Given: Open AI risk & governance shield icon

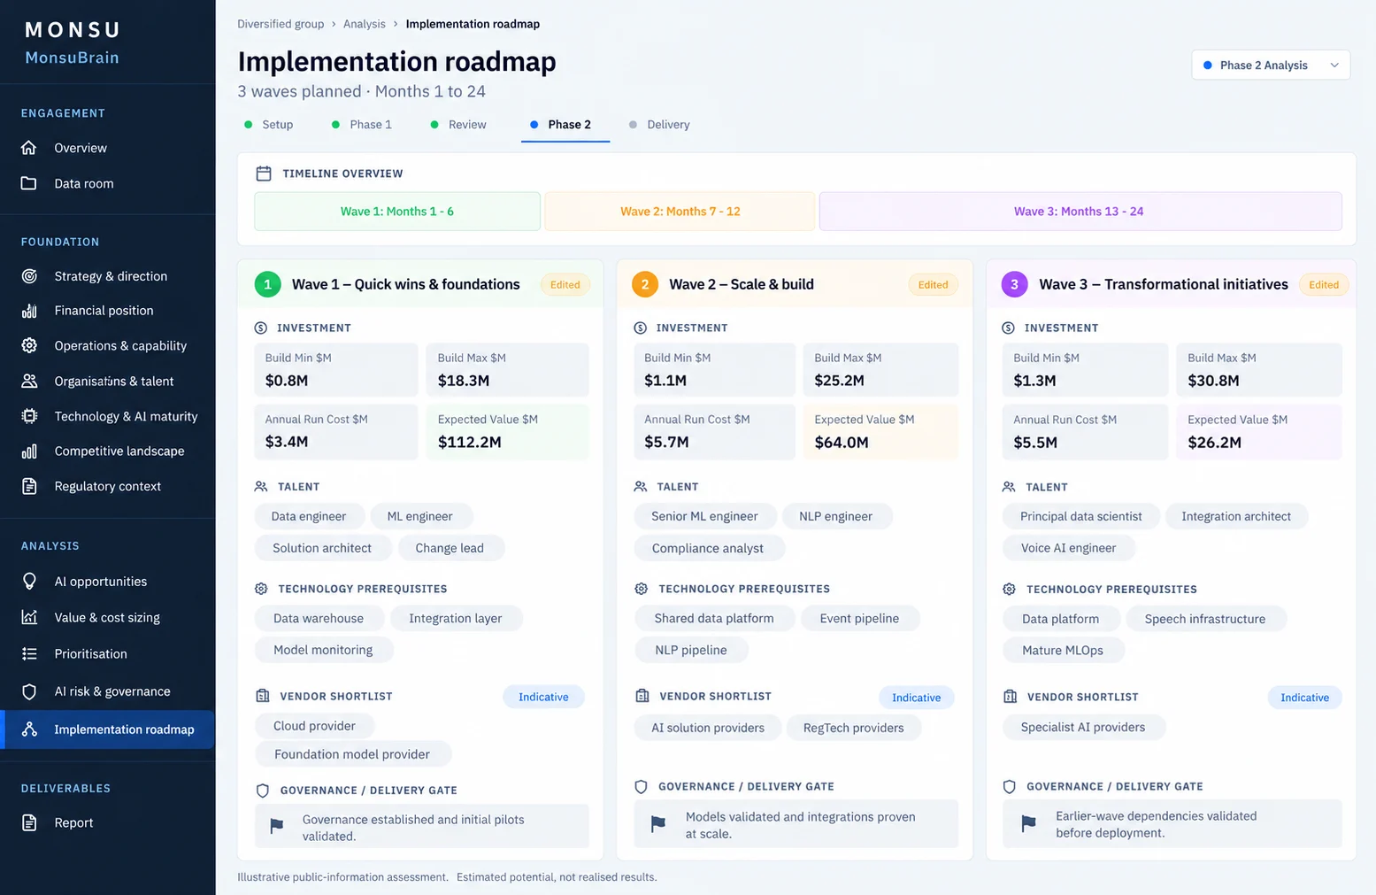Looking at the screenshot, I should pos(29,691).
